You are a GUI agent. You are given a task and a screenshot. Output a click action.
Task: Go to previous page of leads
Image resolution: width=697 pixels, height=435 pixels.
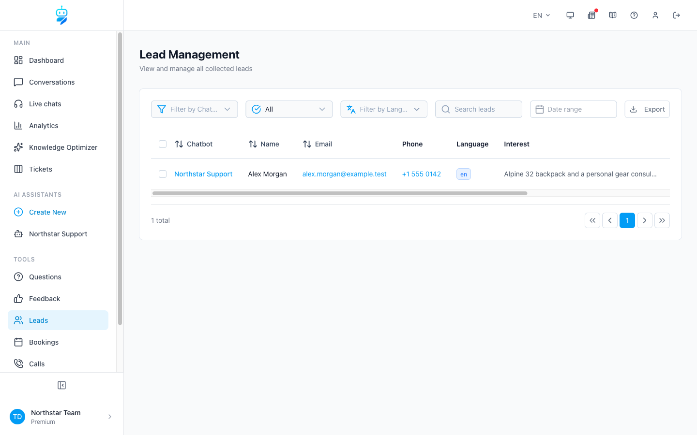click(610, 220)
